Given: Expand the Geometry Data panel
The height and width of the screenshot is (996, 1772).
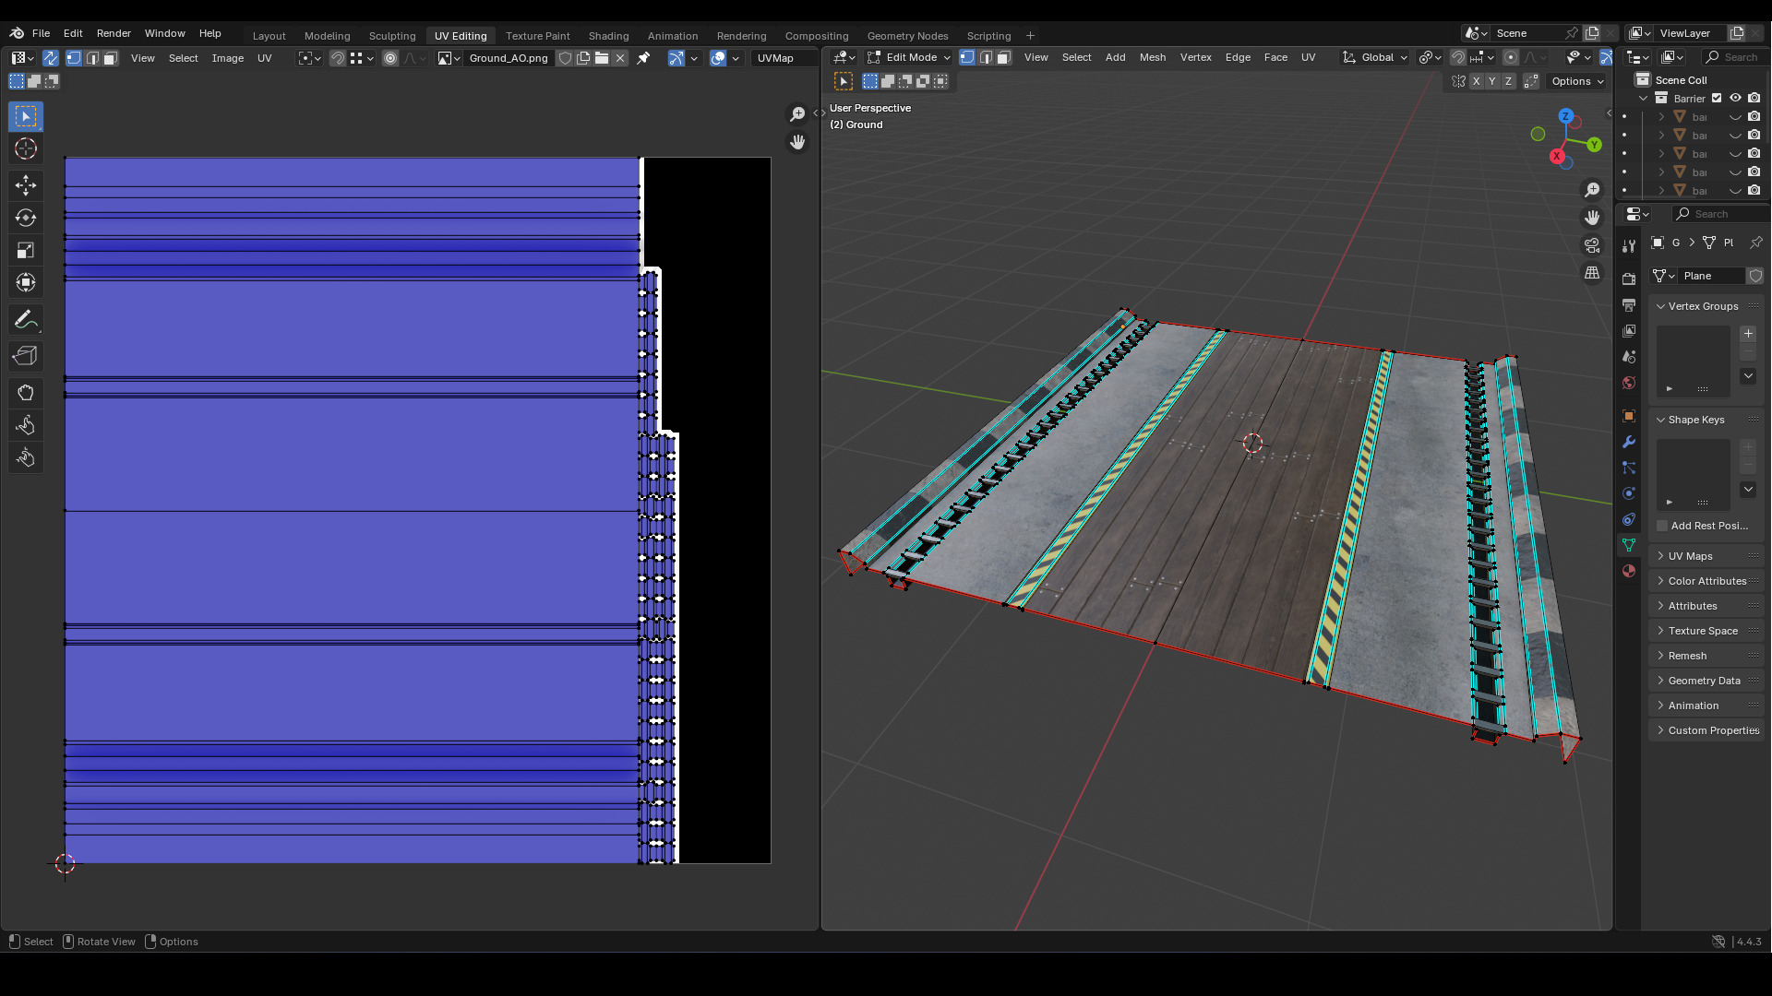Looking at the screenshot, I should click(1704, 681).
